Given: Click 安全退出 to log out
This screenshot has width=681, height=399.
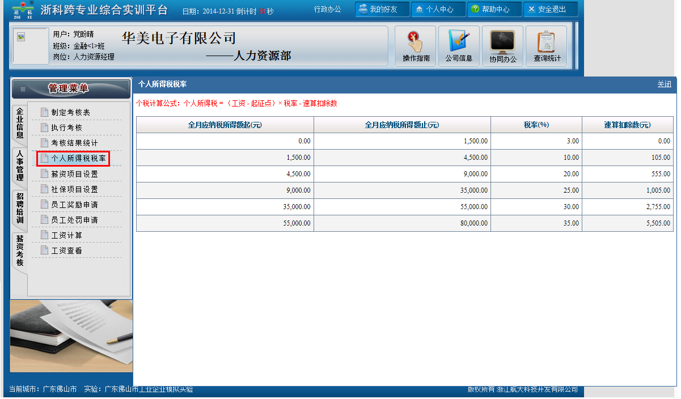Looking at the screenshot, I should 551,9.
